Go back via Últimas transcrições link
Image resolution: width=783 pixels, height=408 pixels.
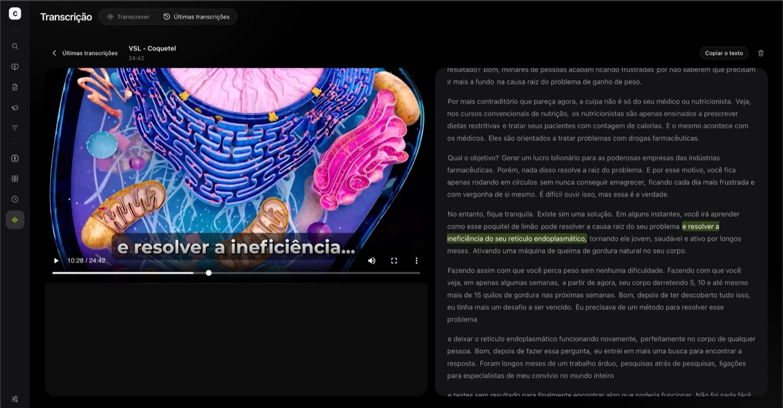(x=89, y=53)
